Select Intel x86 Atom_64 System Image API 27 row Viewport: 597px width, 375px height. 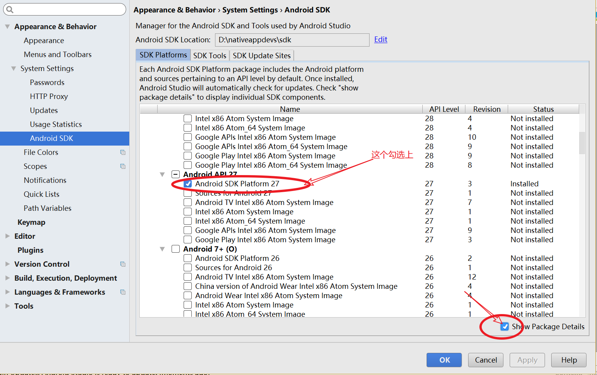click(x=359, y=221)
